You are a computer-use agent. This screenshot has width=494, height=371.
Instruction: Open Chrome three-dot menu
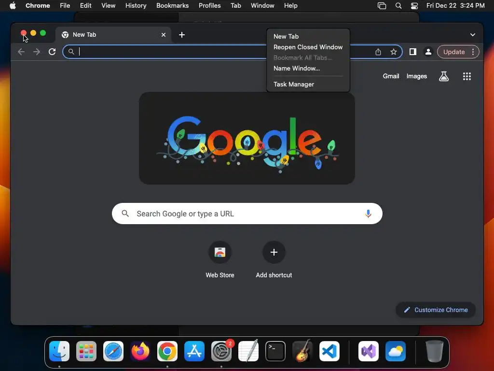tap(473, 52)
